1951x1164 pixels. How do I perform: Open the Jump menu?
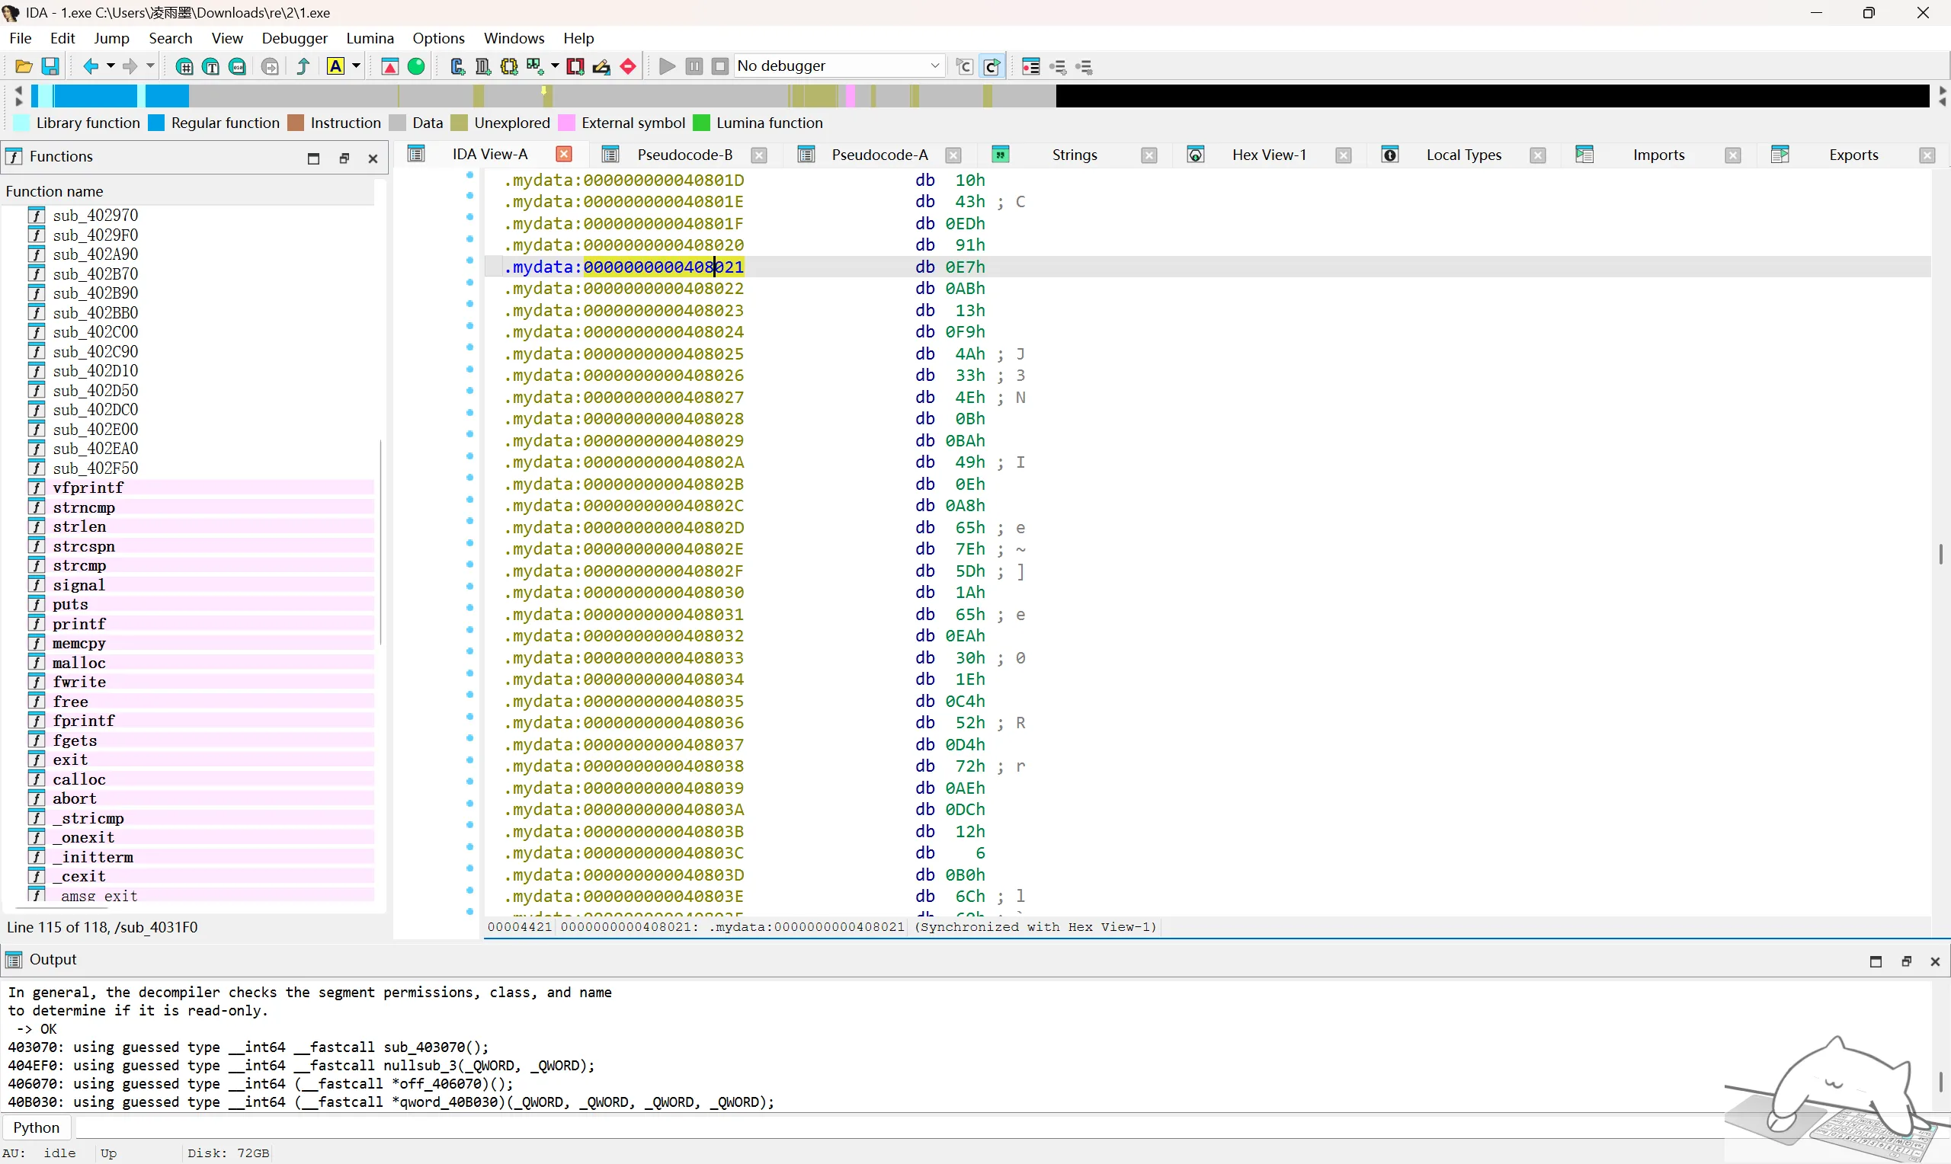coord(111,37)
